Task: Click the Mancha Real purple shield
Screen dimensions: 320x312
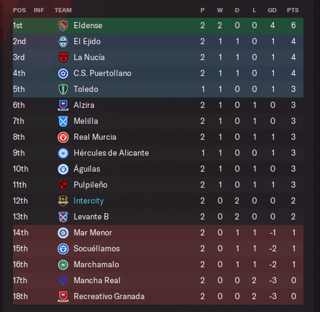Action: pos(63,280)
